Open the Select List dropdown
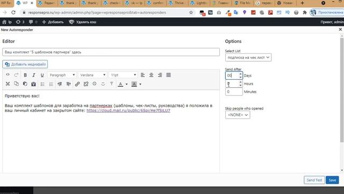This screenshot has height=194, width=344. (x=248, y=58)
